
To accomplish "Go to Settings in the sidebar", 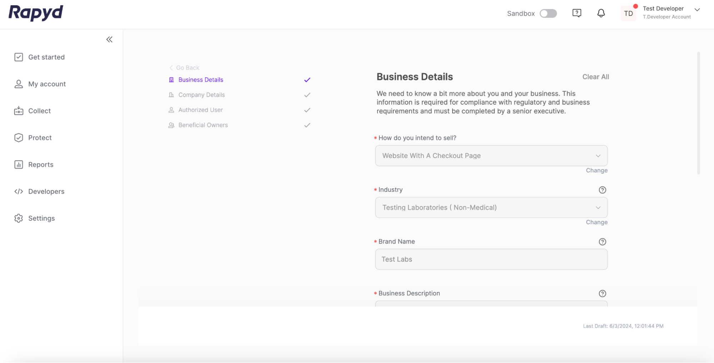I will (x=41, y=218).
